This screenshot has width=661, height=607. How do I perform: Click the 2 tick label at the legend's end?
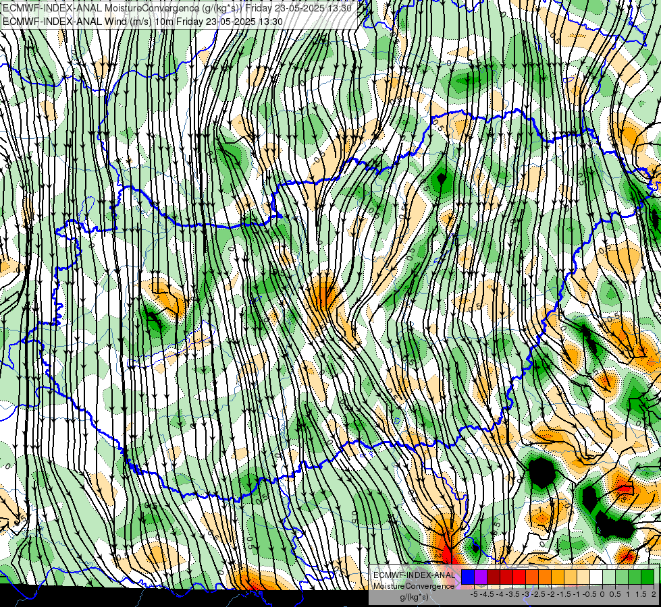point(654,594)
